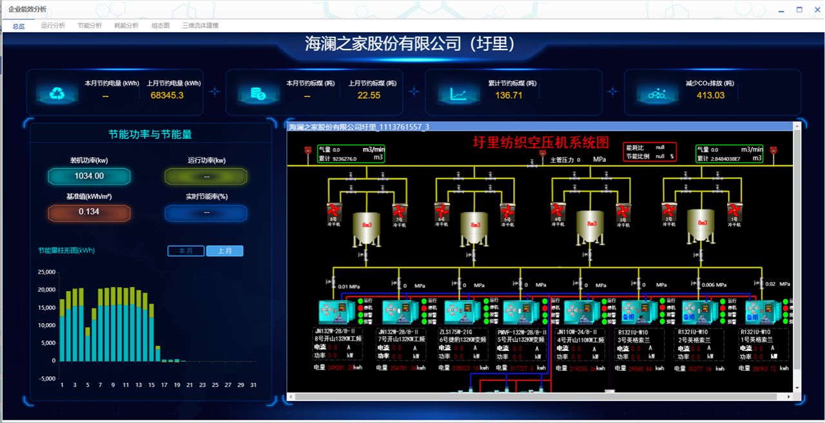Click the 4号冷干机 fan icon

click(557, 211)
